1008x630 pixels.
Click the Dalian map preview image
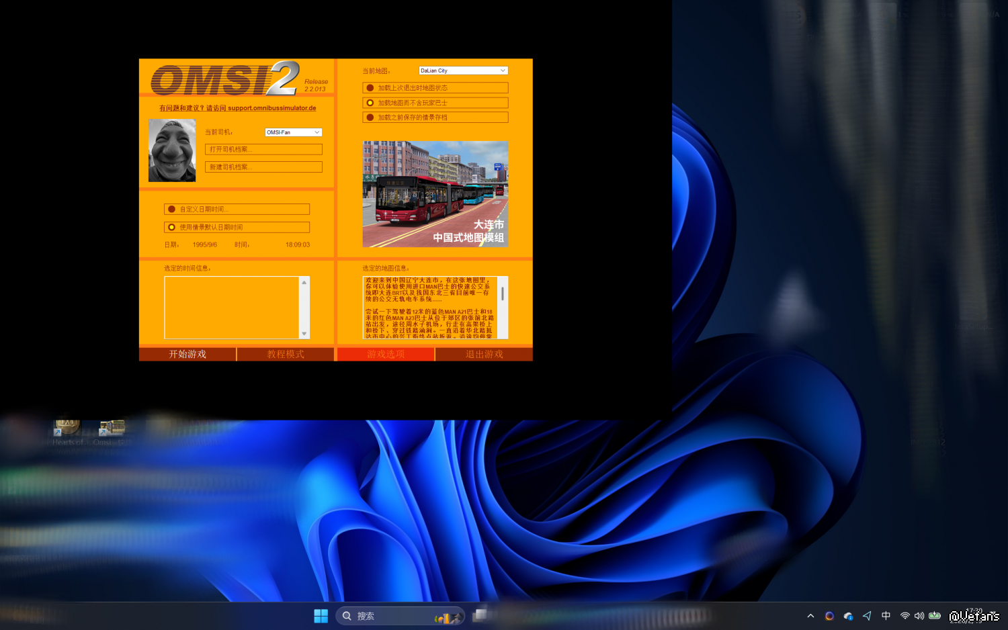click(435, 194)
